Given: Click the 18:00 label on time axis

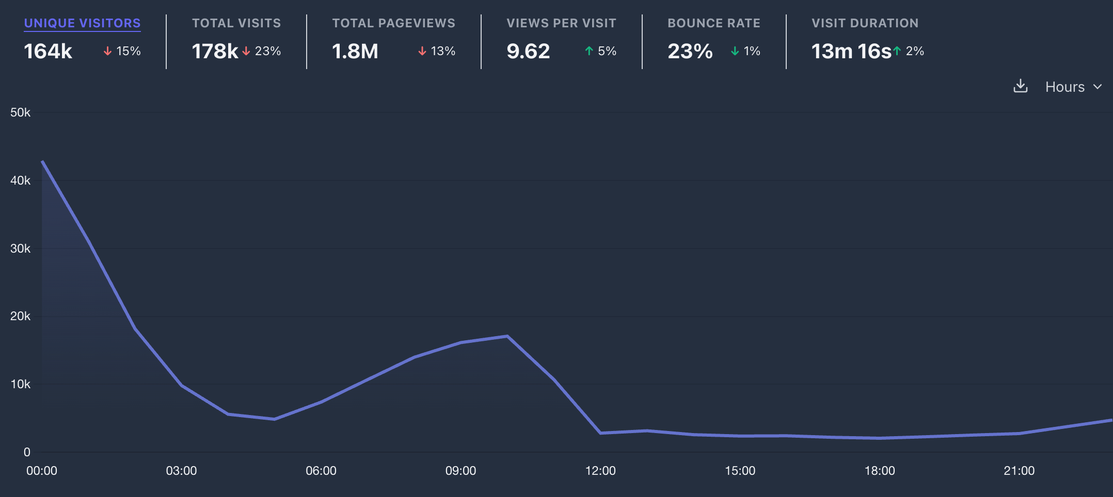Looking at the screenshot, I should [x=880, y=471].
